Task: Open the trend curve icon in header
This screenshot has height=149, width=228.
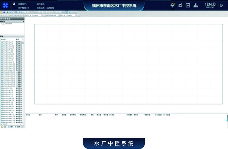Action: point(180,5)
